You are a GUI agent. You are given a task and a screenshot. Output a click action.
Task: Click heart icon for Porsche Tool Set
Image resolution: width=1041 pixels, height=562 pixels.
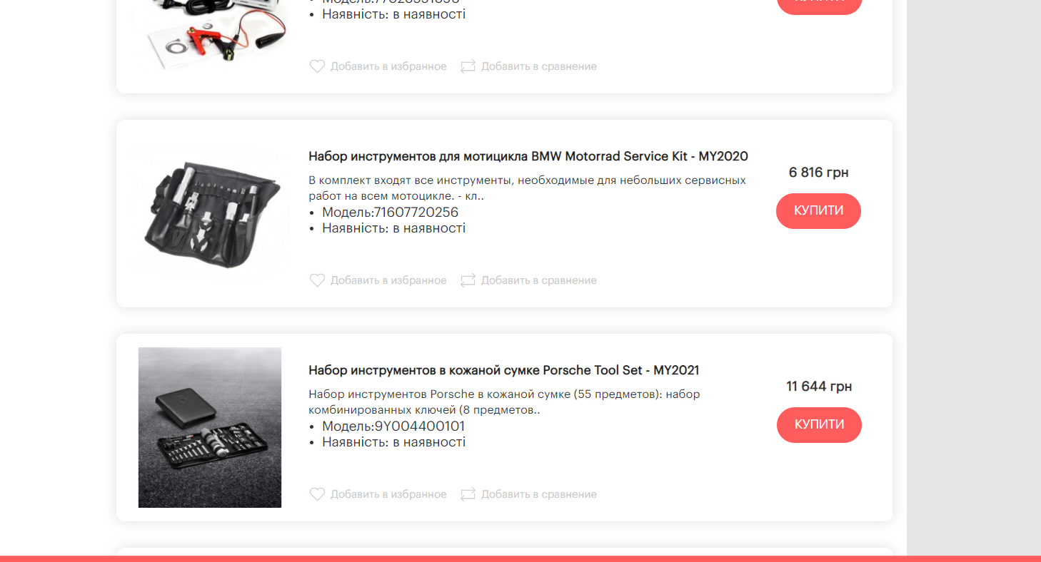[x=317, y=494]
